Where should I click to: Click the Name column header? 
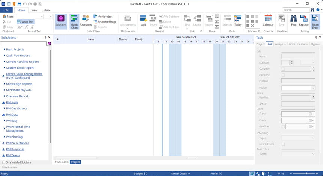coord(91,39)
